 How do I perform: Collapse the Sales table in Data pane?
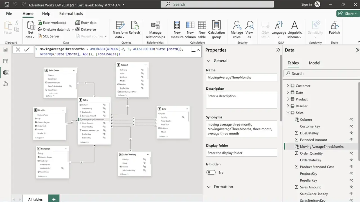287,113
